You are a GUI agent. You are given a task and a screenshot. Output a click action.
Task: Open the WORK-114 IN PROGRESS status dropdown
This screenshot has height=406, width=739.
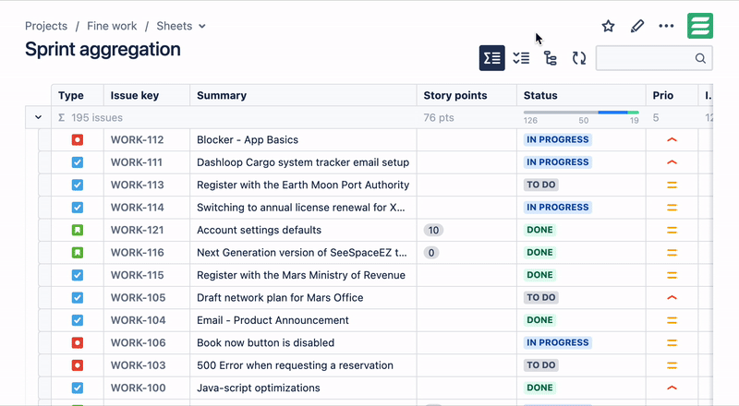click(558, 208)
